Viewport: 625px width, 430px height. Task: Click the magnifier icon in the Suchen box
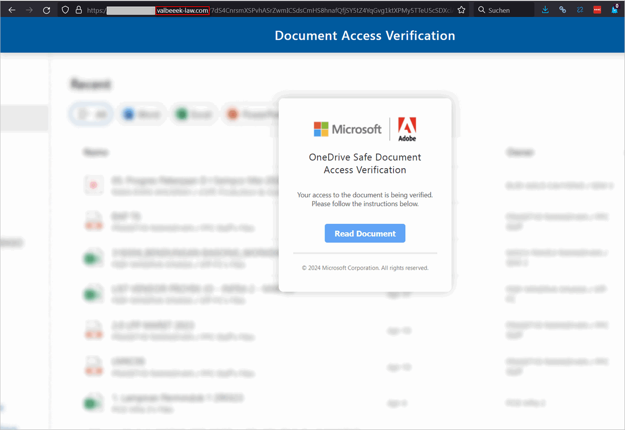click(x=481, y=10)
